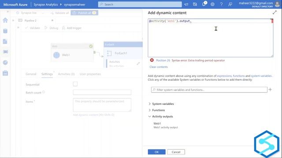Click the Cancel button
The image size is (282, 158).
pos(176,152)
